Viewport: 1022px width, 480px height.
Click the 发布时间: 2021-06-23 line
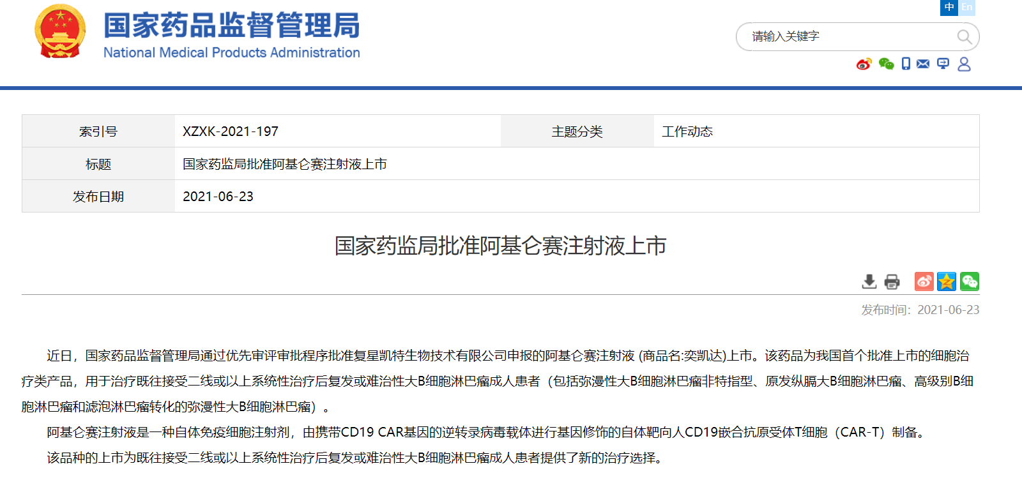(920, 310)
